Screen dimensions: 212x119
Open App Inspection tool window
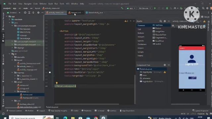[127, 111]
